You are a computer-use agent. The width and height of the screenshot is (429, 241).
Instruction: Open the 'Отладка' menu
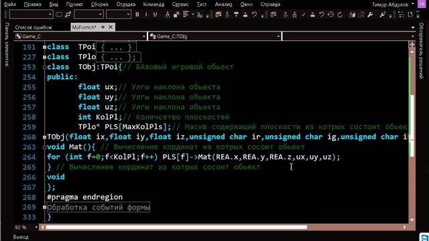126,5
